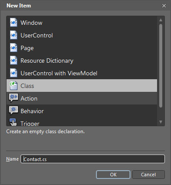Select the Window item icon
171x185 pixels.
click(14, 23)
